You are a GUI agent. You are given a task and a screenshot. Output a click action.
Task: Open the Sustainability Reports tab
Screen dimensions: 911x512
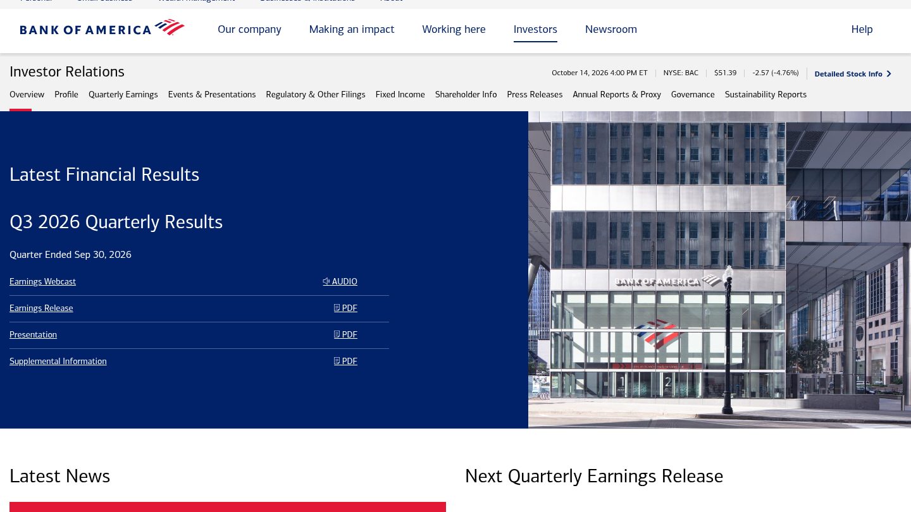pos(765,94)
